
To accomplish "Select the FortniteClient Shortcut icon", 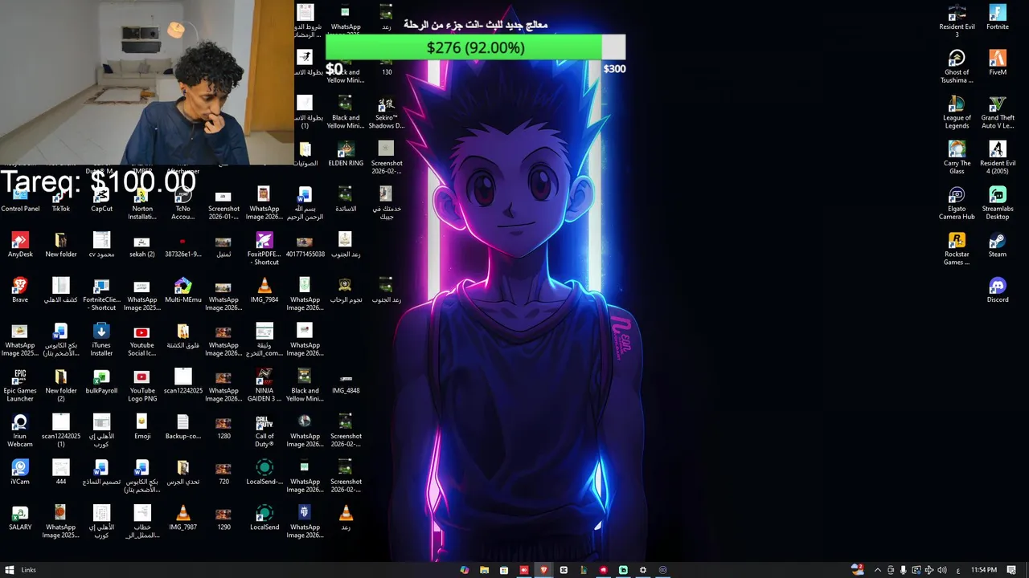I will point(101,295).
